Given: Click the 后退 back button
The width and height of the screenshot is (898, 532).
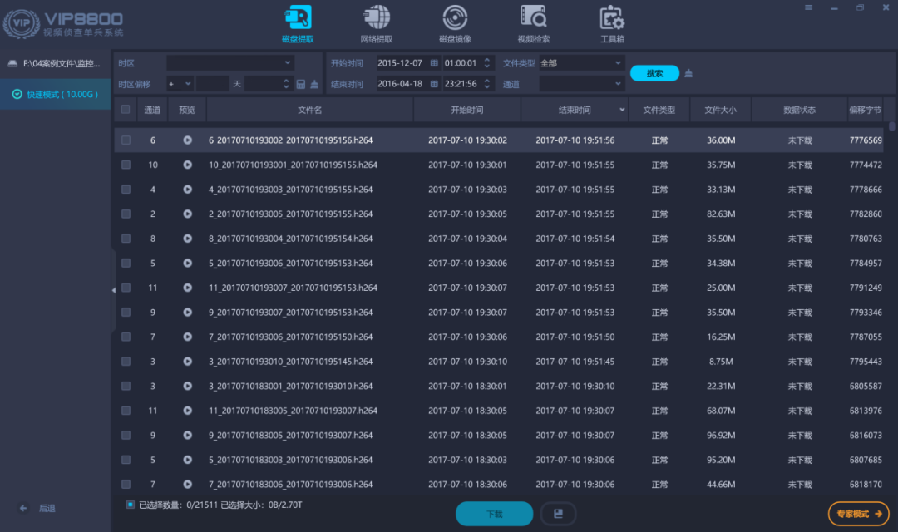Looking at the screenshot, I should [x=37, y=508].
